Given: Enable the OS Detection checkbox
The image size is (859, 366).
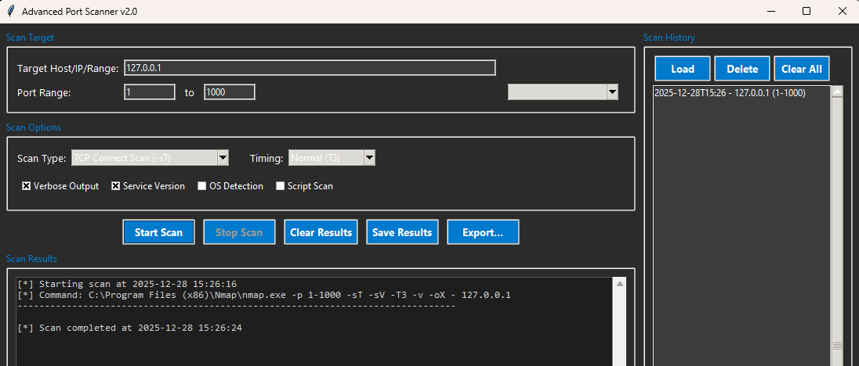Looking at the screenshot, I should click(x=202, y=186).
